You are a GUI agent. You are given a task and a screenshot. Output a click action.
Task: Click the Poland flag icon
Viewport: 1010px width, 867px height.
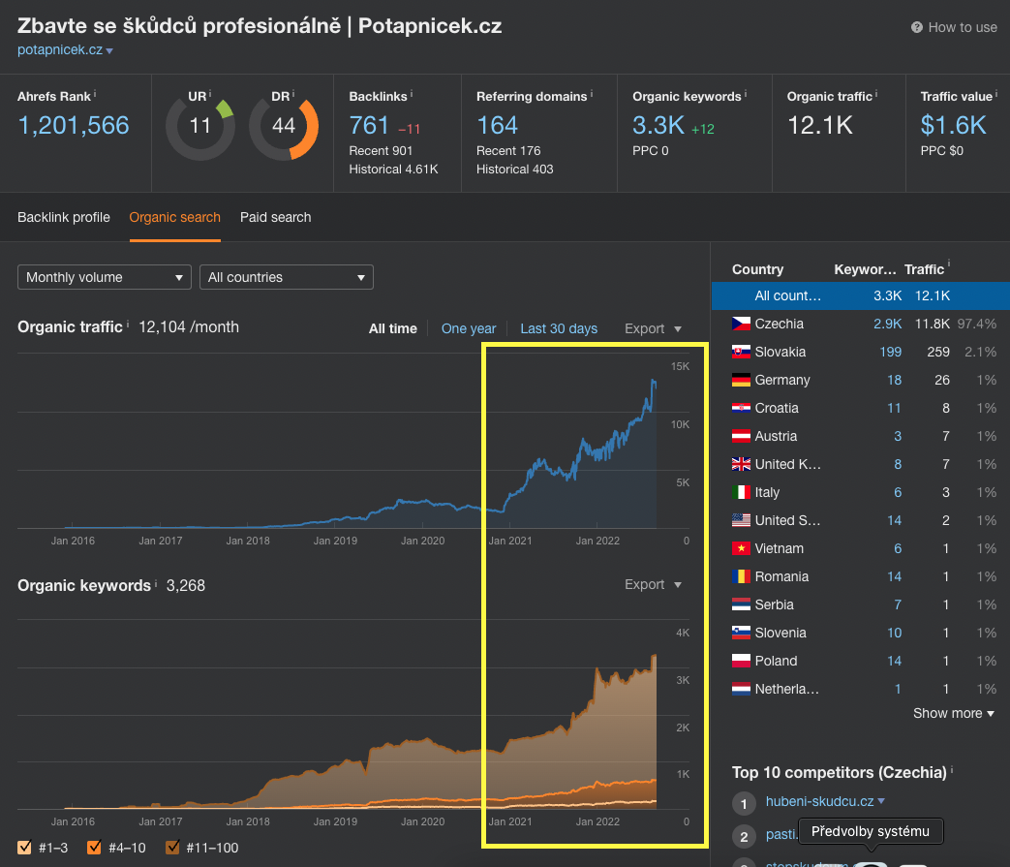point(741,661)
